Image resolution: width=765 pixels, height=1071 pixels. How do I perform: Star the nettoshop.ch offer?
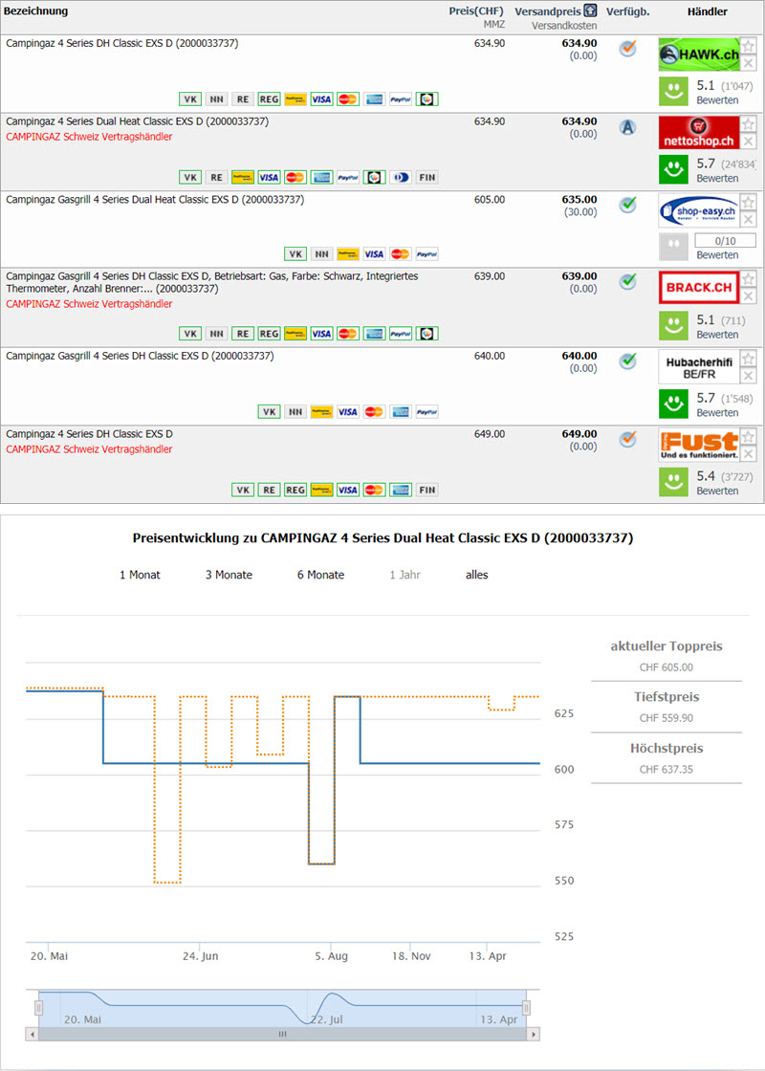[x=749, y=124]
